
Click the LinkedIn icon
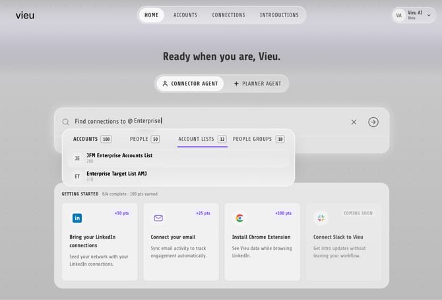(x=77, y=218)
